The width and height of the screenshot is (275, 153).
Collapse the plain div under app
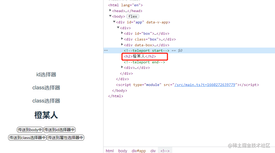[x=118, y=28]
